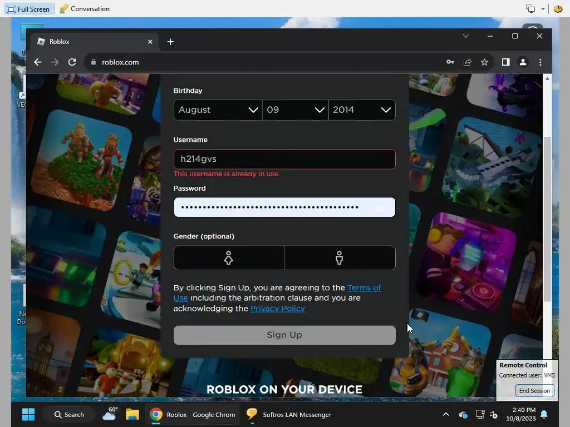Screen dimensions: 570x427
Task: Open the Chrome profile menu
Action: pos(523,62)
